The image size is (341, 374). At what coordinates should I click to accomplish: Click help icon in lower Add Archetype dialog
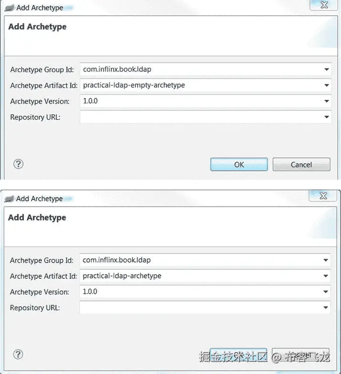click(x=18, y=354)
